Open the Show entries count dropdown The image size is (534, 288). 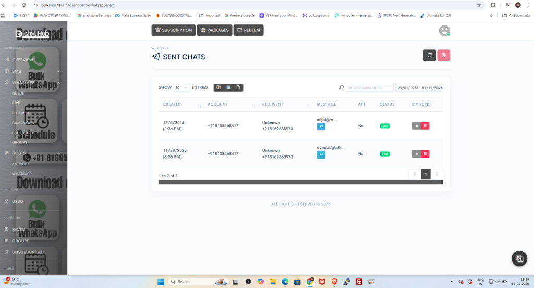(x=181, y=88)
